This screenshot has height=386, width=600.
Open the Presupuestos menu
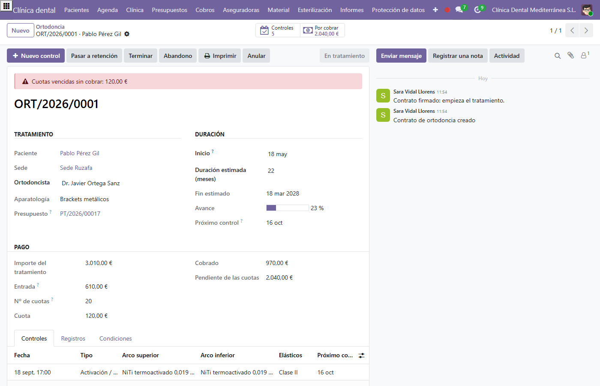click(x=170, y=10)
